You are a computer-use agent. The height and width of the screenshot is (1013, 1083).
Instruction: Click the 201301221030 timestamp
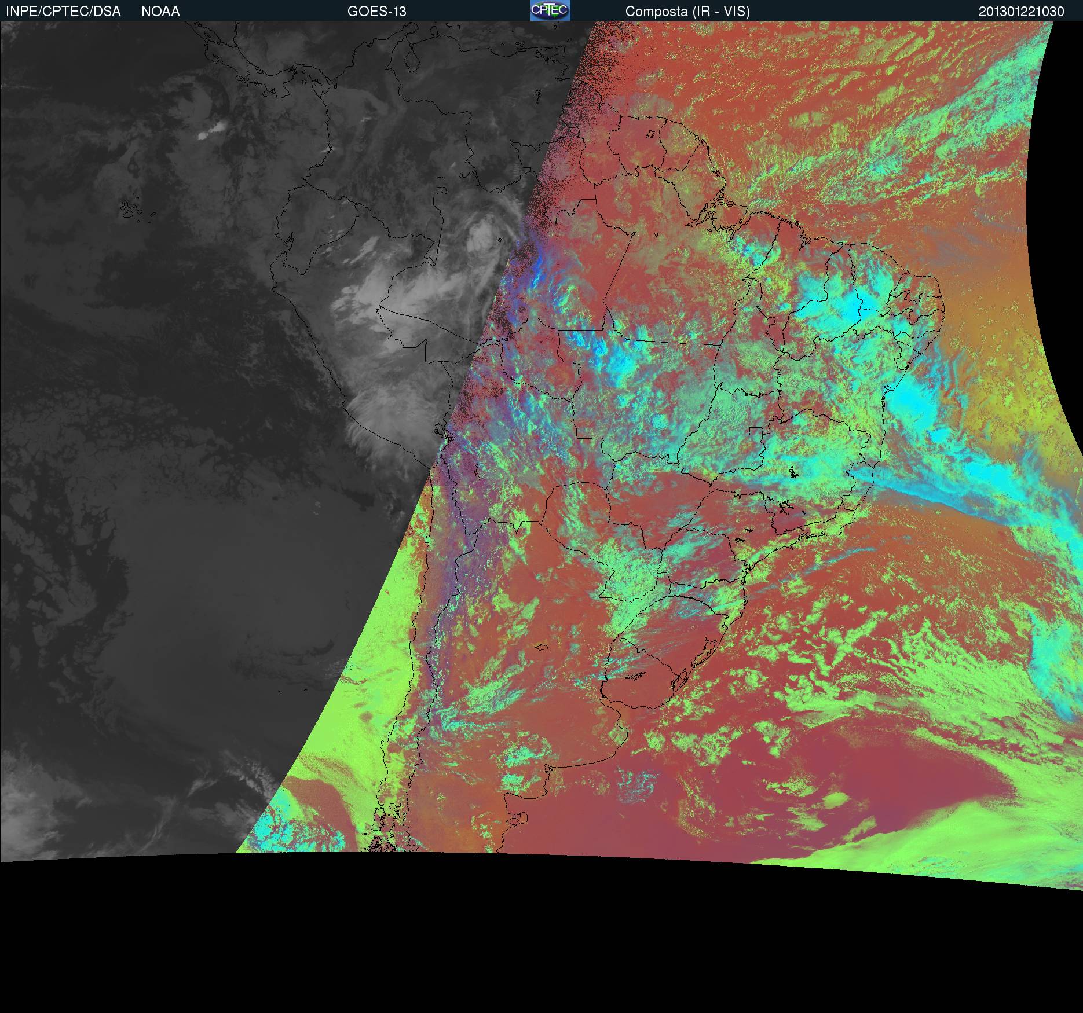pos(1021,12)
